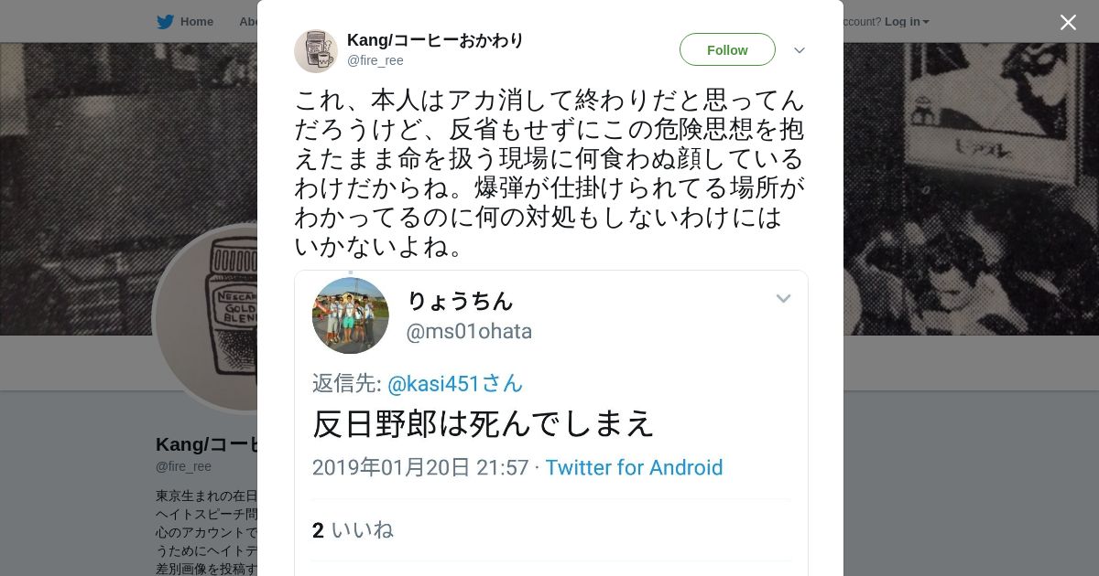View the 2 いいね likes count

point(353,530)
